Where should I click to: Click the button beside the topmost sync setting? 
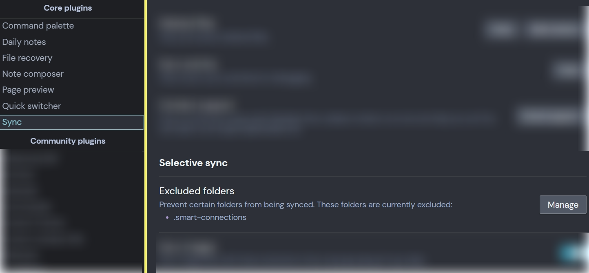pos(500,30)
